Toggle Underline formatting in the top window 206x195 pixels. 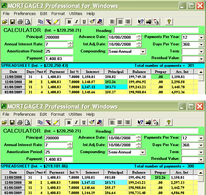click(x=84, y=22)
